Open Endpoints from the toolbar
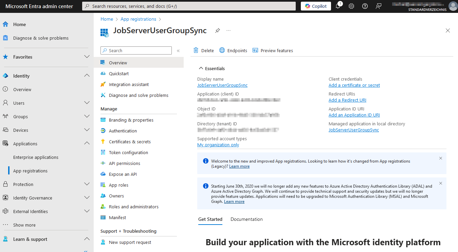This screenshot has height=252, width=458. pos(233,50)
